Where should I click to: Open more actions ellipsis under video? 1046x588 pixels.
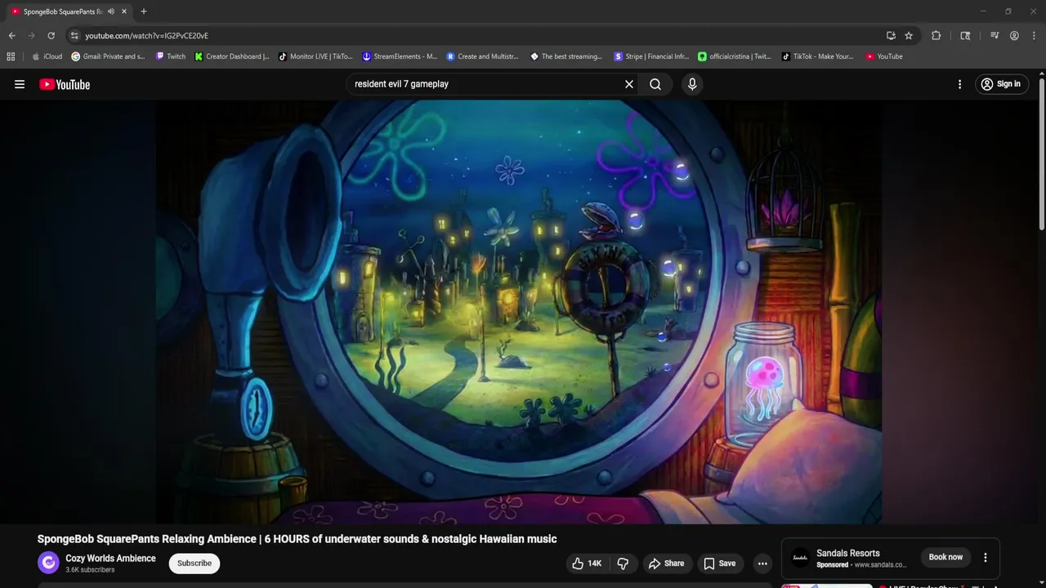(x=762, y=563)
